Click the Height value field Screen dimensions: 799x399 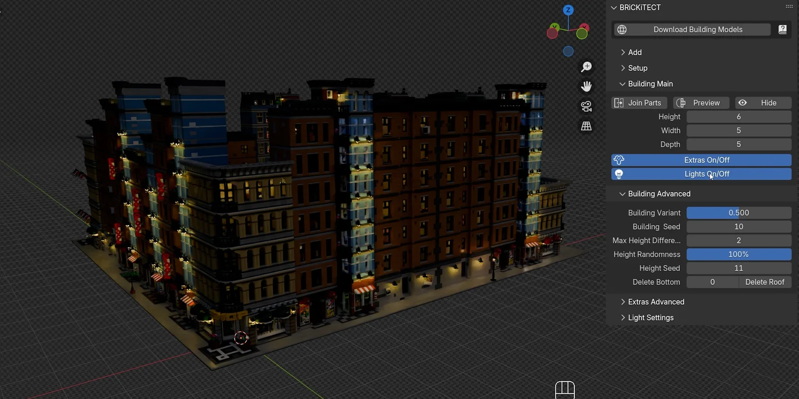coord(739,117)
